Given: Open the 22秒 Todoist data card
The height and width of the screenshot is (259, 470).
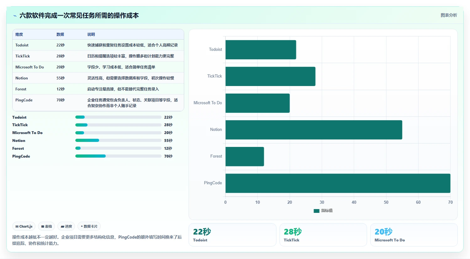Looking at the screenshot, I should pyautogui.click(x=232, y=235).
